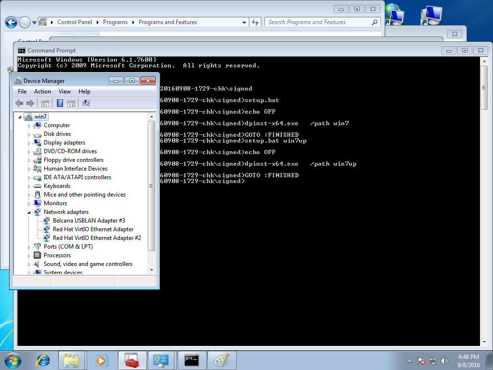Click the Forward arrow in Device Manager toolbar
This screenshot has width=493, height=370.
point(30,103)
